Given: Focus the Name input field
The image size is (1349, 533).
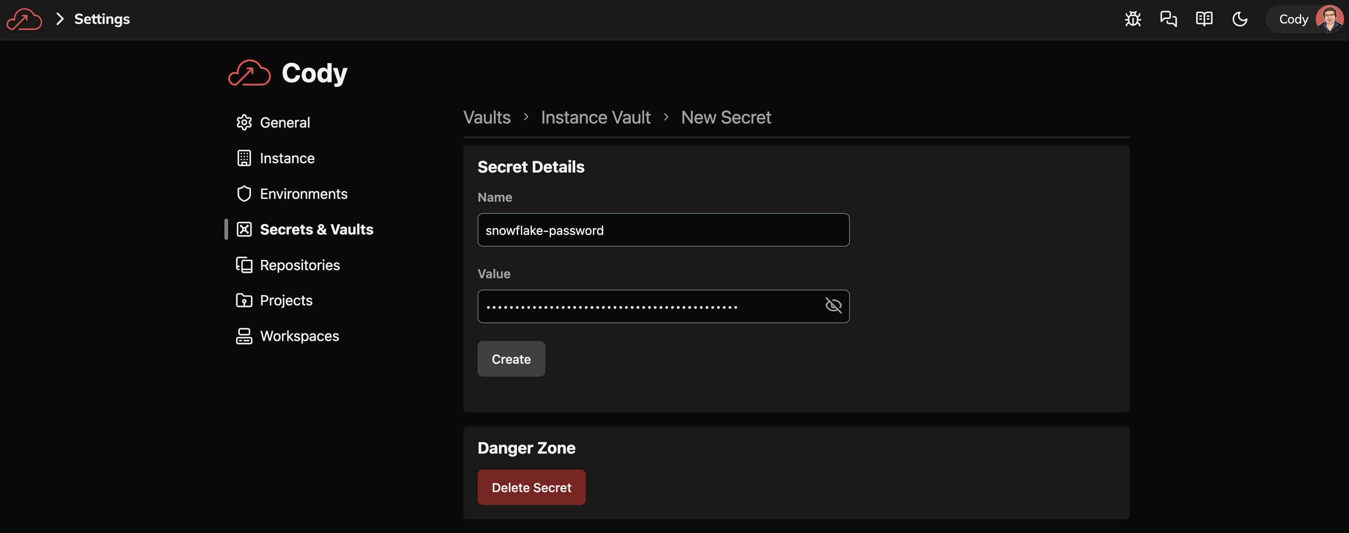Looking at the screenshot, I should (663, 230).
